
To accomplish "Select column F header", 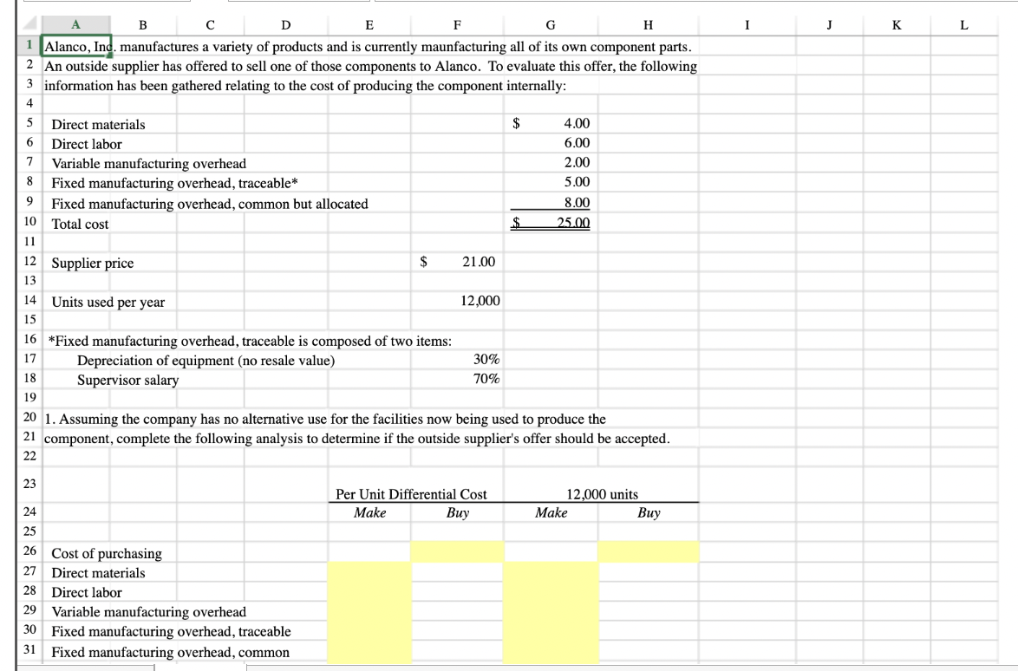I will tap(457, 24).
